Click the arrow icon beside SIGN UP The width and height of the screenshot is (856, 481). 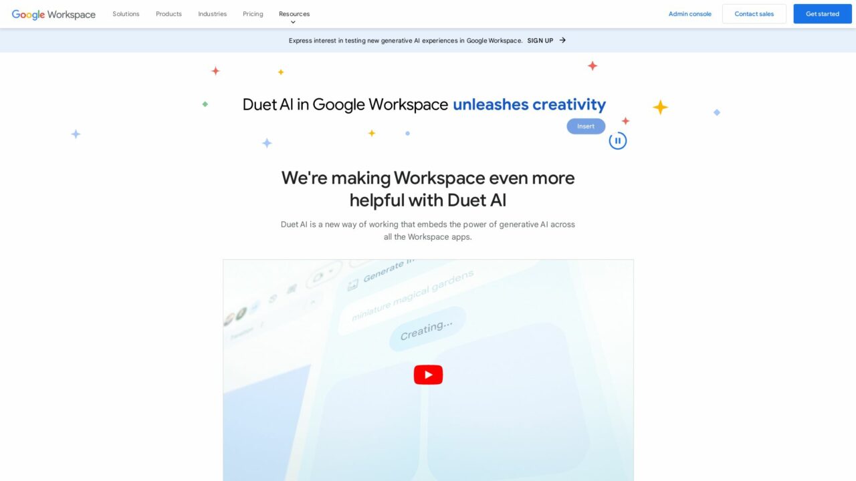tap(564, 40)
